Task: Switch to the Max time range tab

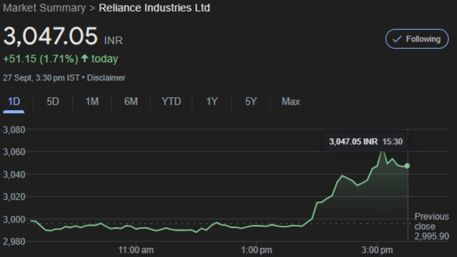Action: coord(291,102)
